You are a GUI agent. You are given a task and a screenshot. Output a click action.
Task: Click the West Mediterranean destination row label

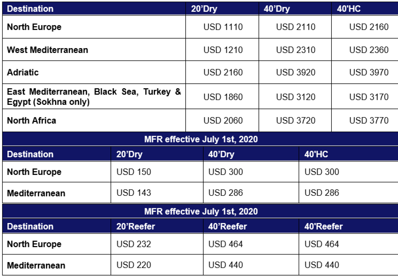pos(48,50)
